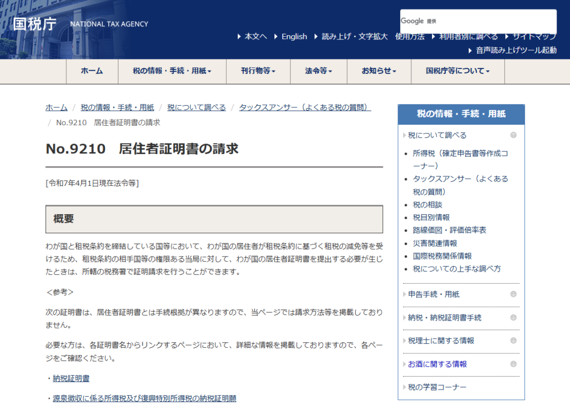Click the English language link

tap(294, 37)
